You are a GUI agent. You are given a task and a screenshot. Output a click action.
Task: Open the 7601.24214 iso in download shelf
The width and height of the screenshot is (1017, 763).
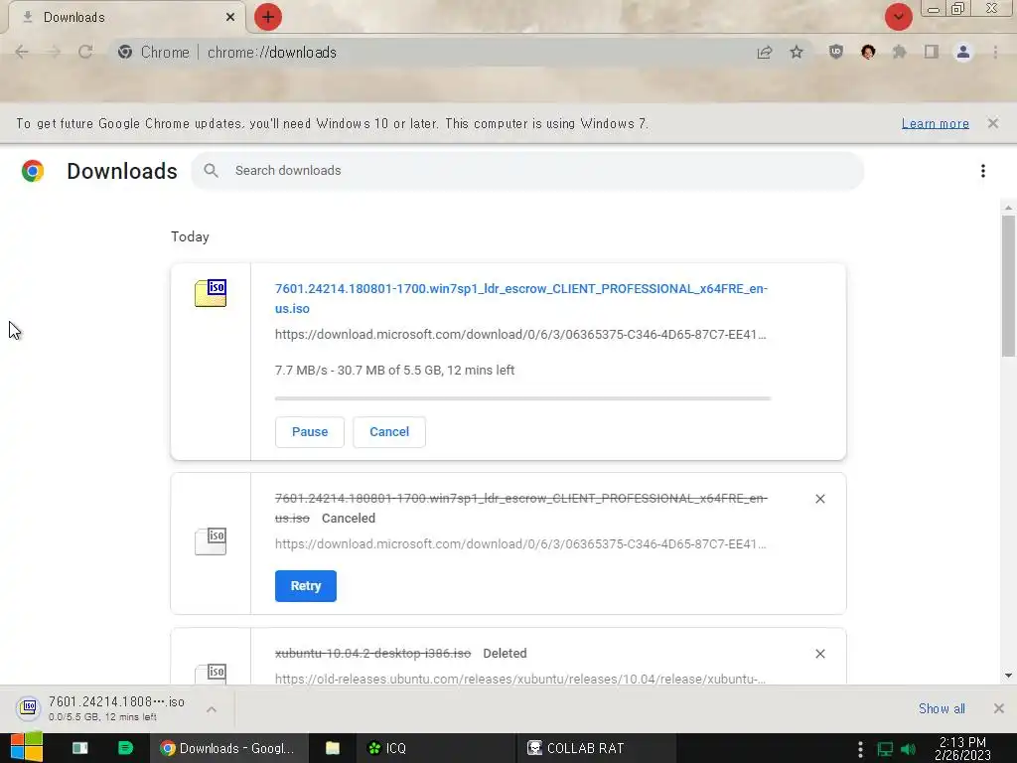click(x=103, y=708)
